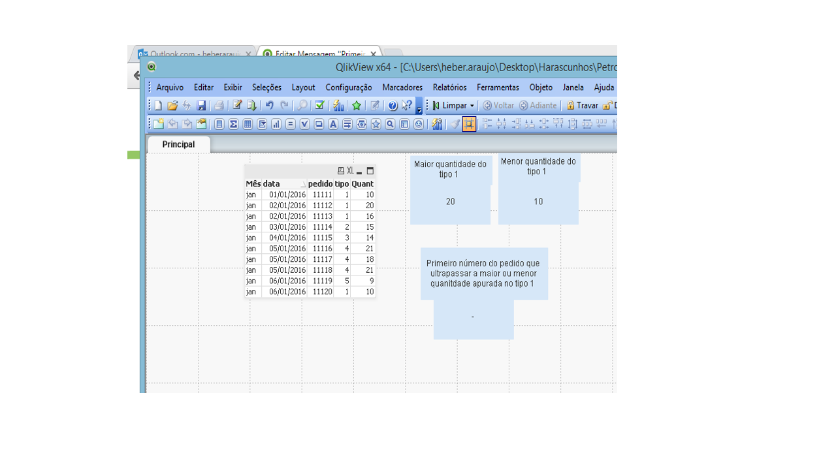The image size is (836, 470).
Task: Expand the Limpar dropdown arrow
Action: [x=472, y=105]
